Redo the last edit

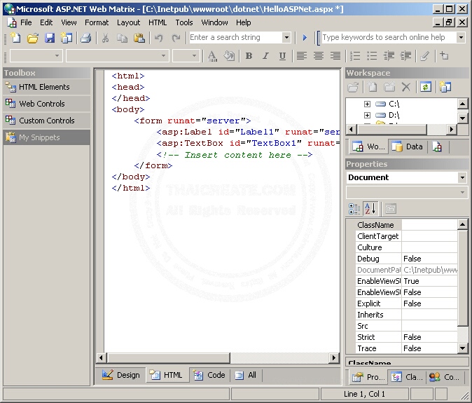click(x=176, y=38)
